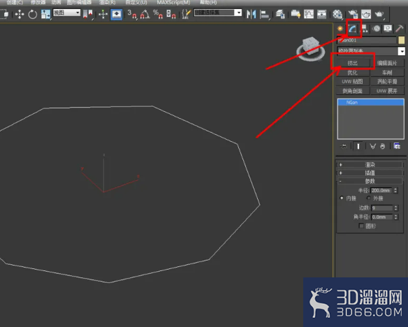Open the Rendering (R) menu
408x327 pixels.
(107, 2)
